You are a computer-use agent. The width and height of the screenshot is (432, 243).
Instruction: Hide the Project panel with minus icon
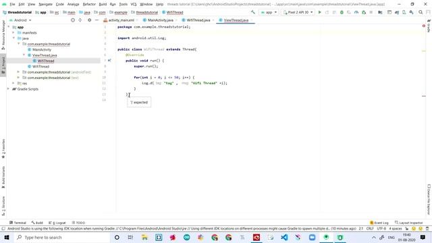tap(97, 20)
